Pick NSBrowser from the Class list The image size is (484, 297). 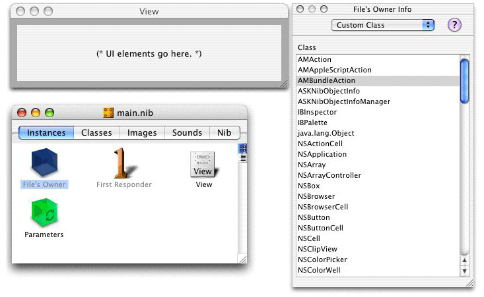378,196
